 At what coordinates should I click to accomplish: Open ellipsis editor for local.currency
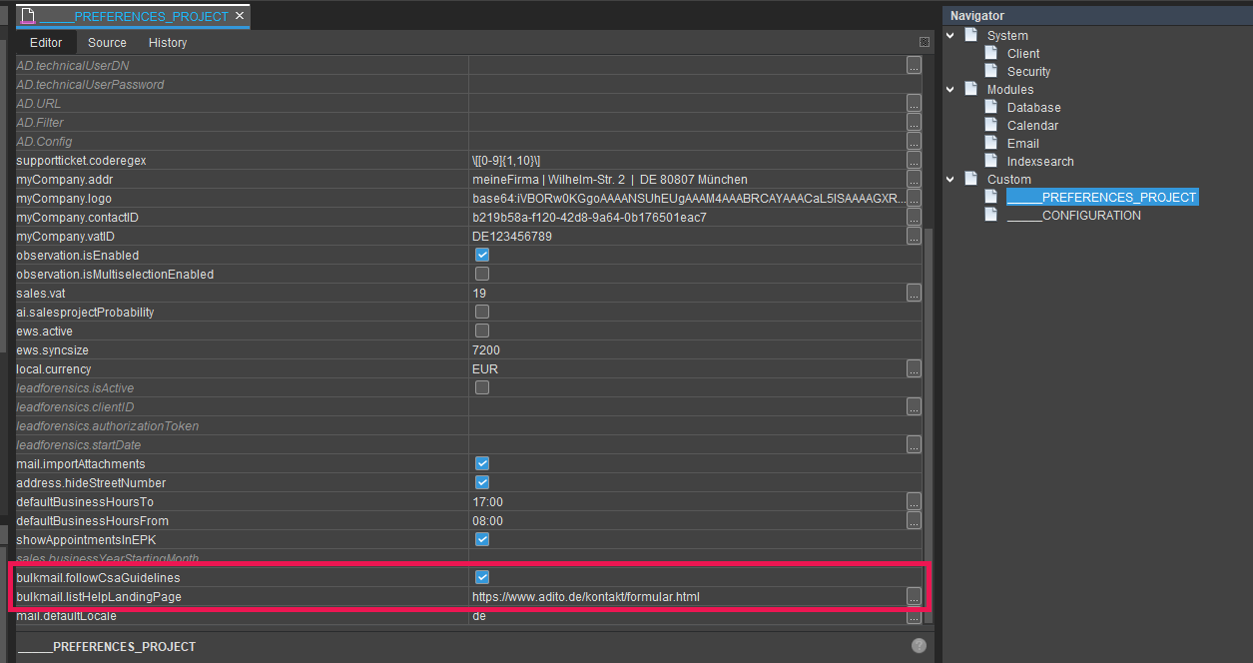pos(914,369)
